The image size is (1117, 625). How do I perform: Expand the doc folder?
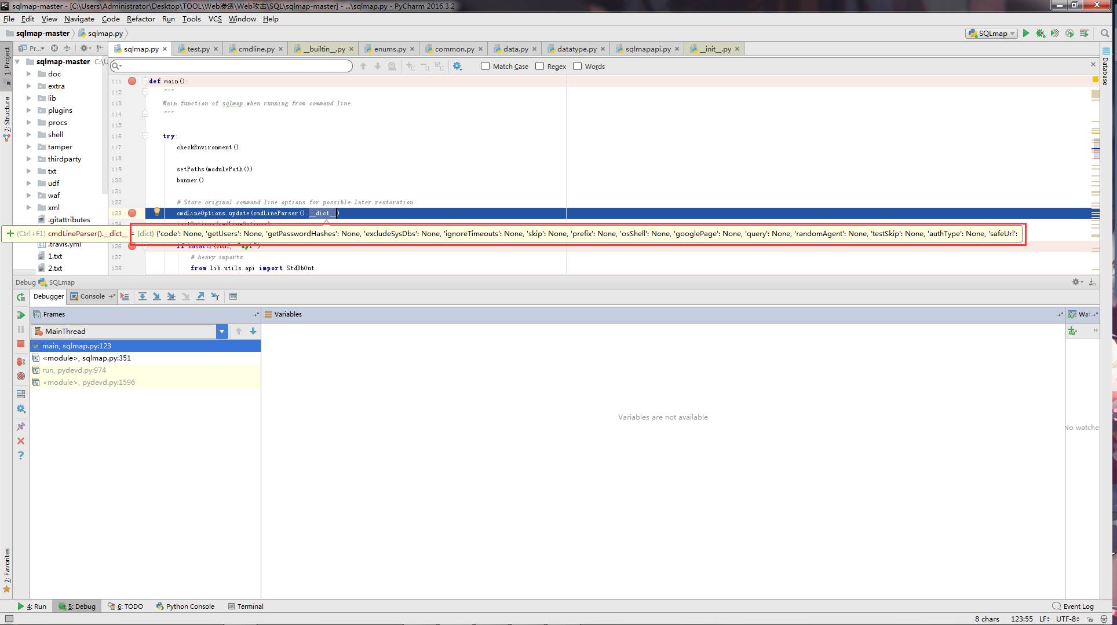(29, 74)
